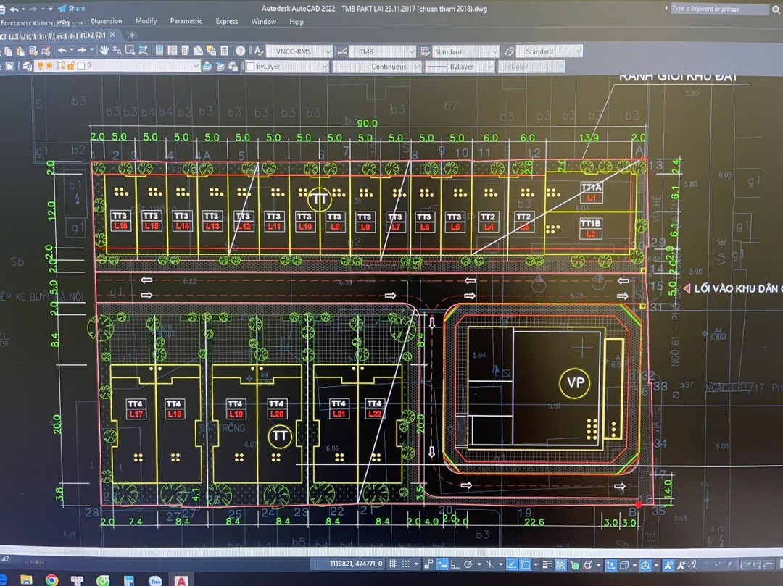783x586 pixels.
Task: Open the Modify menu
Action: point(146,21)
